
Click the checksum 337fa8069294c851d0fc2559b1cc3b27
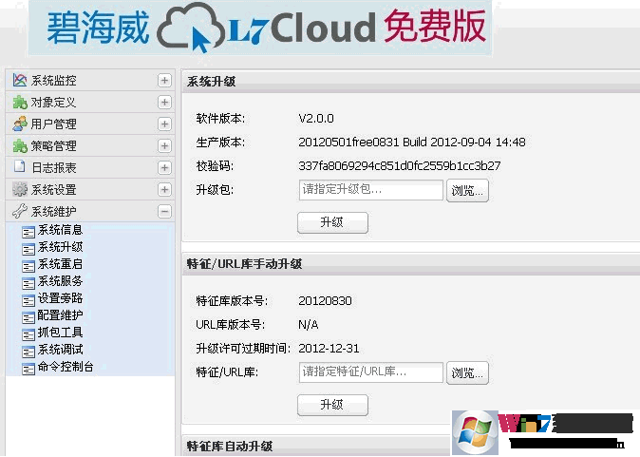[400, 166]
